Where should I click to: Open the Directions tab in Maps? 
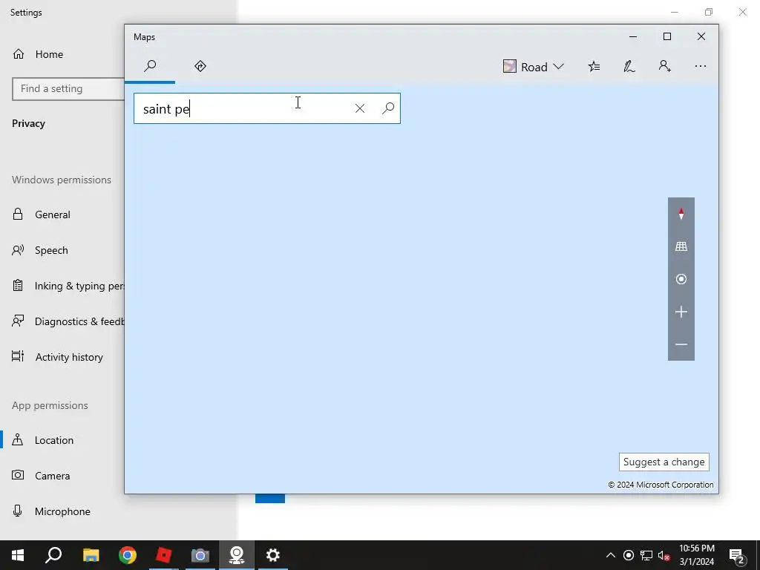click(200, 66)
